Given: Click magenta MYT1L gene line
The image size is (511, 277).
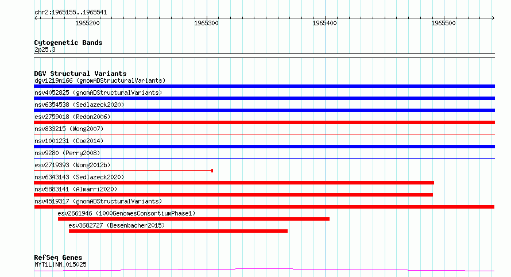Looking at the screenshot, I should pos(264,270).
